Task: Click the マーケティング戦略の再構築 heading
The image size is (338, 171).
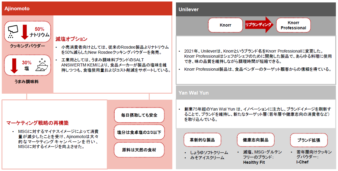Action: coord(37,123)
